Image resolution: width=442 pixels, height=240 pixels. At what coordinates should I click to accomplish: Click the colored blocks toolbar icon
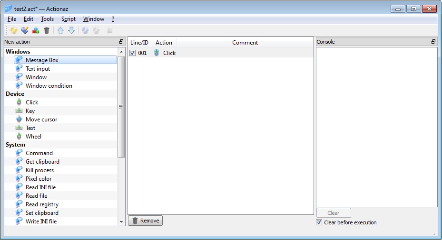pyautogui.click(x=36, y=30)
